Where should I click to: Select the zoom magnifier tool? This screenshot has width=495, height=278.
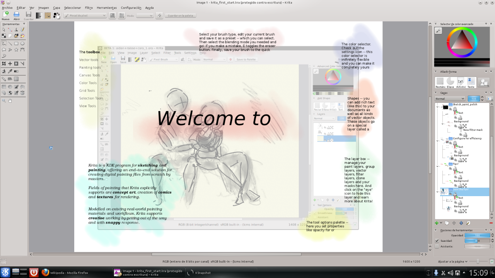click(x=4, y=101)
